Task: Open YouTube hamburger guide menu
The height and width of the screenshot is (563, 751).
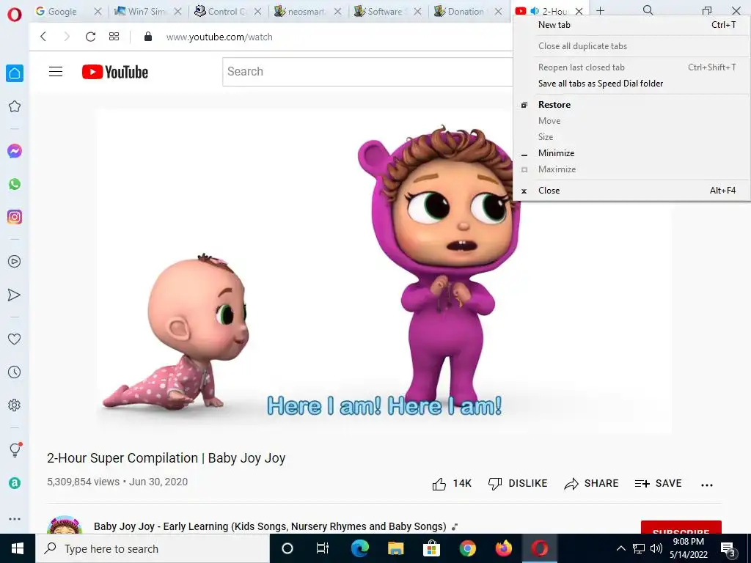Action: coord(56,72)
